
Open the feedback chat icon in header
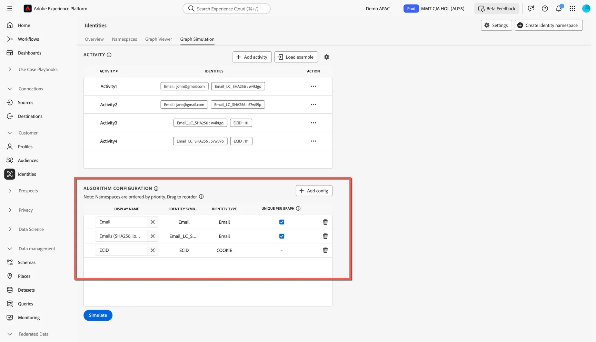pyautogui.click(x=531, y=9)
